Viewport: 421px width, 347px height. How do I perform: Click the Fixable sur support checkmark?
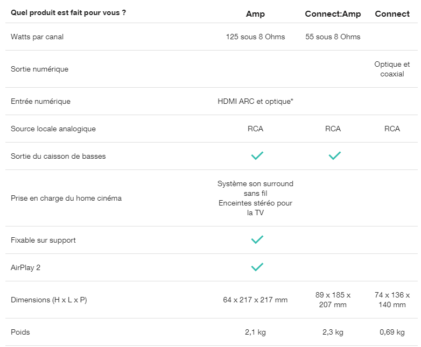[257, 239]
